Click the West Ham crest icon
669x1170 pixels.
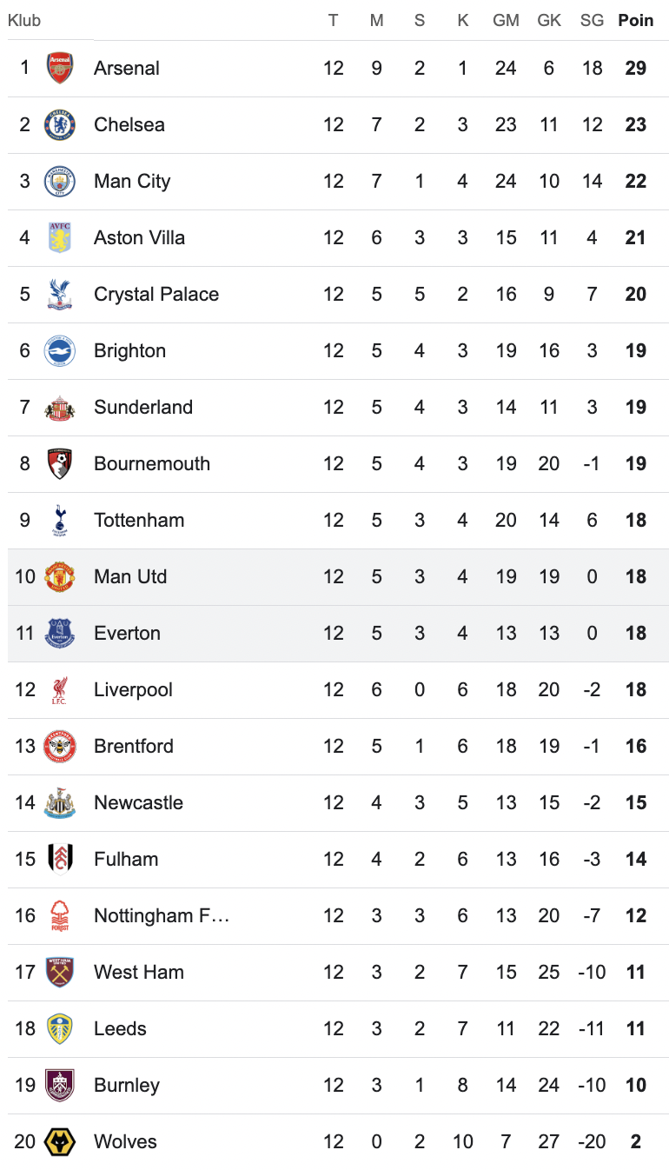(60, 972)
